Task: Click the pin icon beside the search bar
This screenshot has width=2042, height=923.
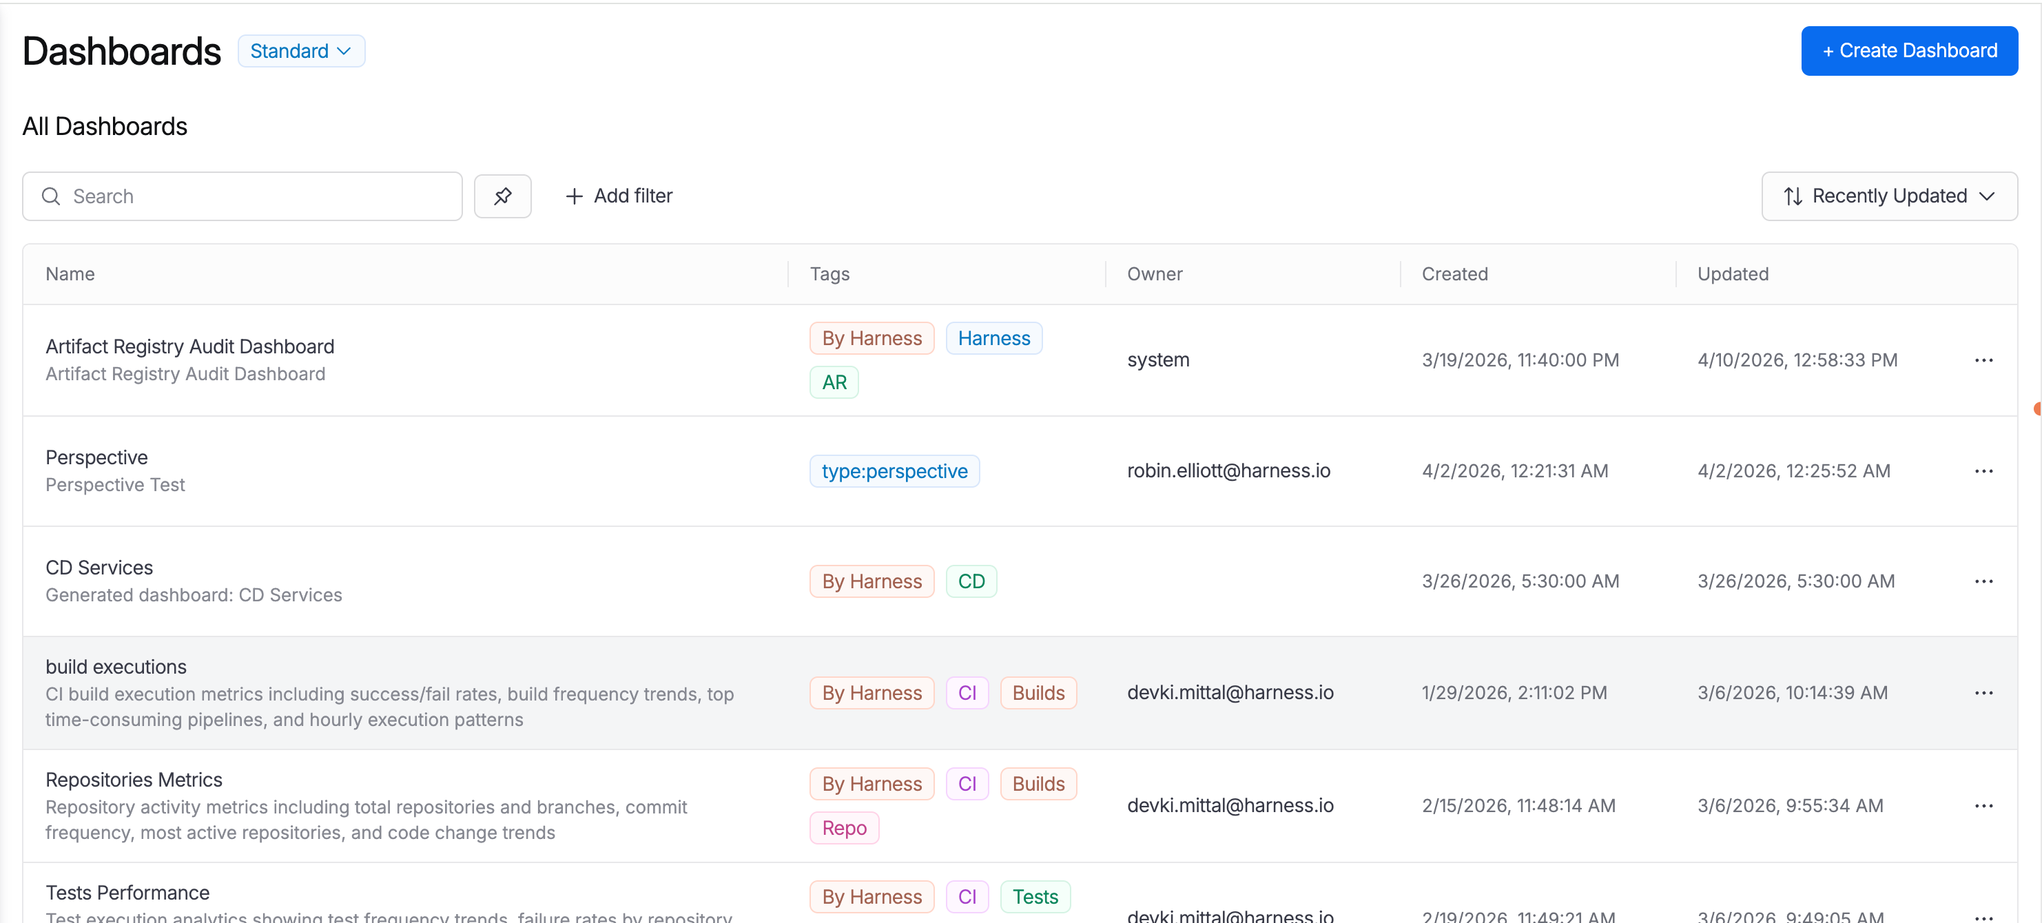Action: pyautogui.click(x=502, y=196)
